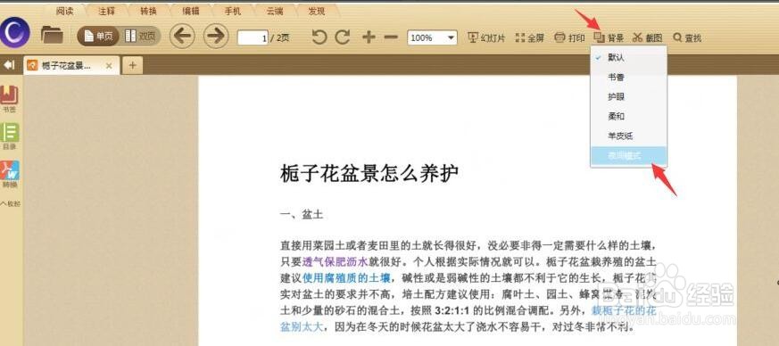Select the 书香 background option
This screenshot has width=779, height=346.
tap(628, 78)
